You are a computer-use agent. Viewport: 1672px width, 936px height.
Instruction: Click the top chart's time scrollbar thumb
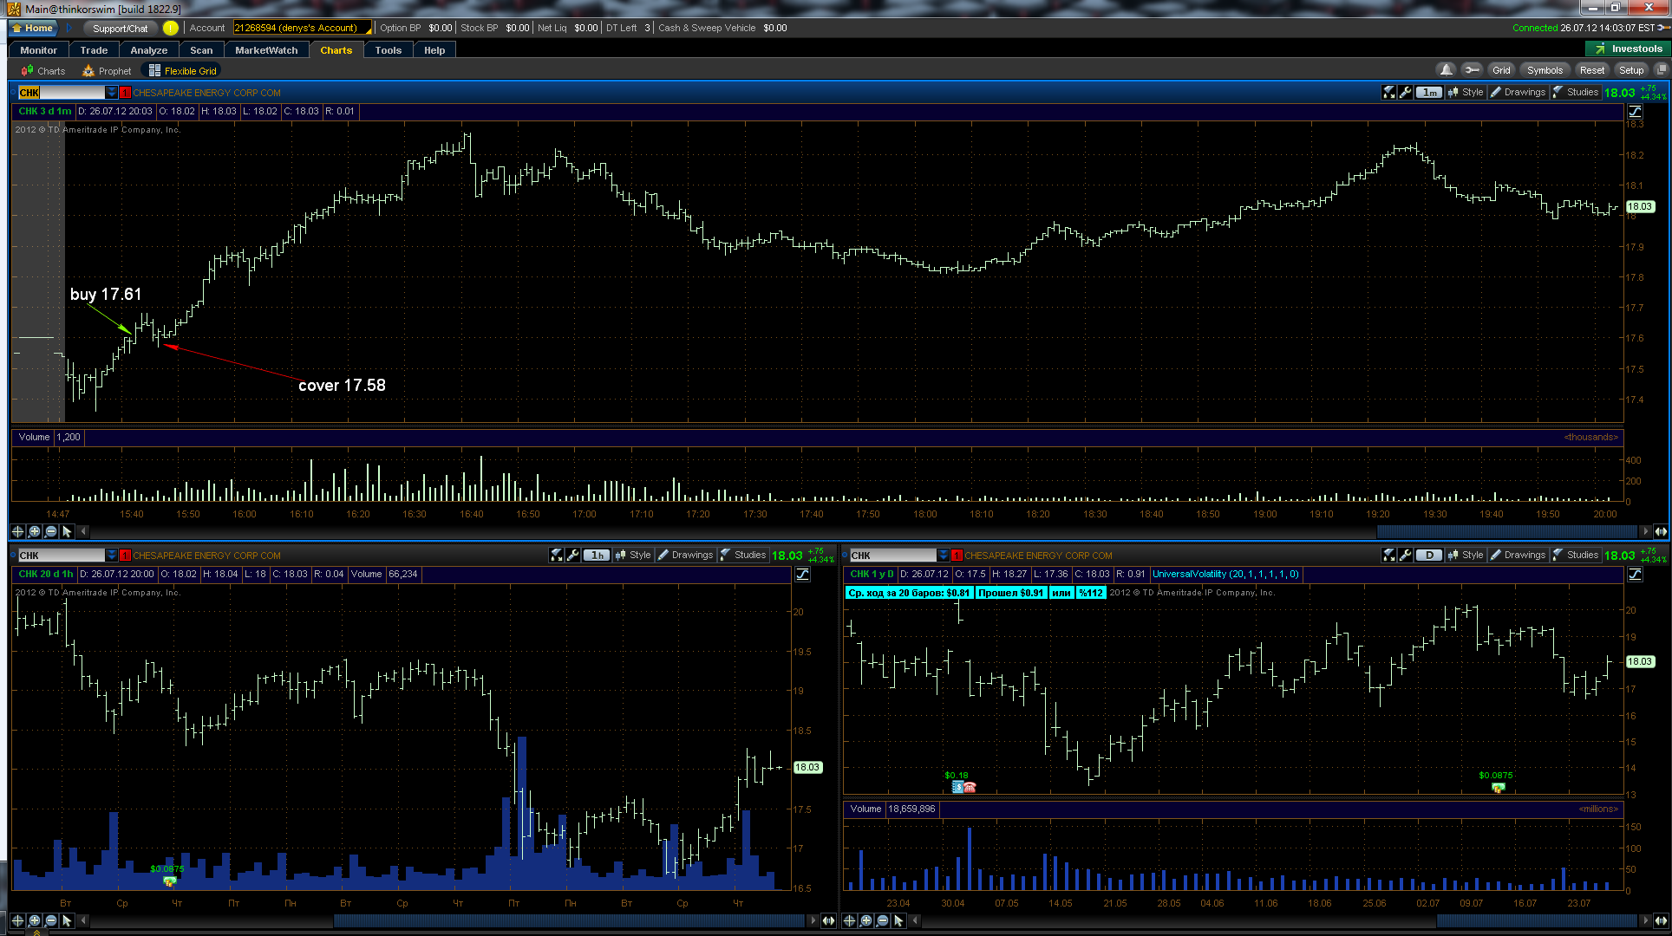[1505, 531]
